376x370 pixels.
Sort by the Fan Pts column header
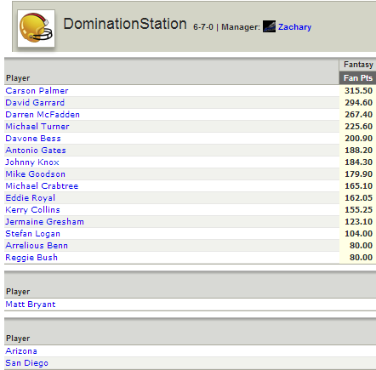358,78
